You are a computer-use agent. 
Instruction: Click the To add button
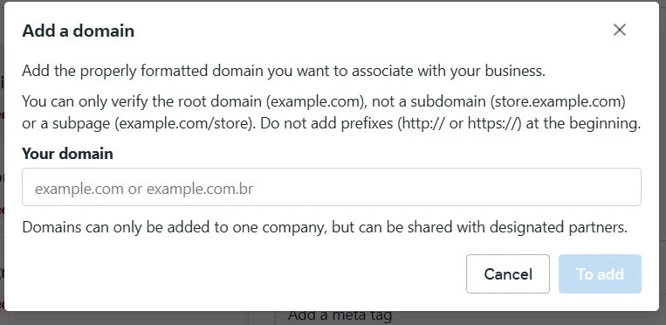(600, 274)
